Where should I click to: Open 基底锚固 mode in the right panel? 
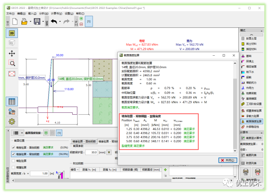[251, 99]
